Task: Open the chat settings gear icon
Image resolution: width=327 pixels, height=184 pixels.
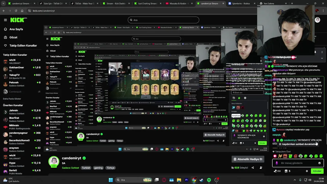Action: (x=307, y=171)
